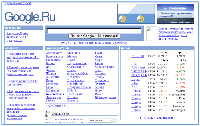200x126 pixels.
Task: Select the 'EUR/USD' exchange rate link
Action: coord(138,56)
